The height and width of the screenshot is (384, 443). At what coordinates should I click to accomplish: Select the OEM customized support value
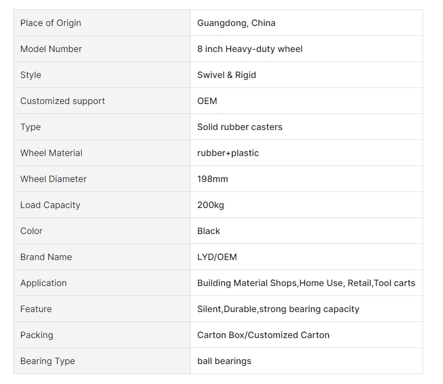pyautogui.click(x=207, y=101)
